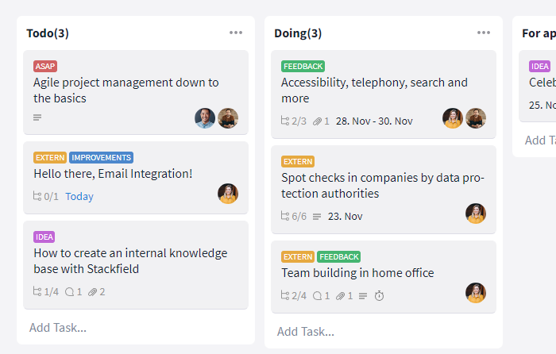
Task: Click attachment icon on knowledge base card
Action: point(93,292)
